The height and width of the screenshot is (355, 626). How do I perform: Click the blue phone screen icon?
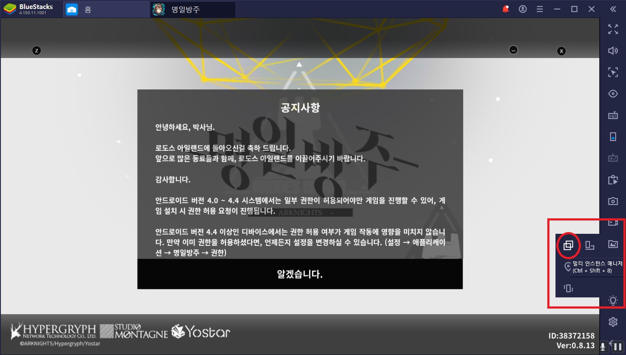(x=613, y=137)
